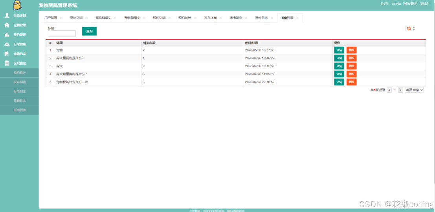Click the checkmark tag icon beside 宠物档案
This screenshot has width=435, height=212.
click(7, 54)
